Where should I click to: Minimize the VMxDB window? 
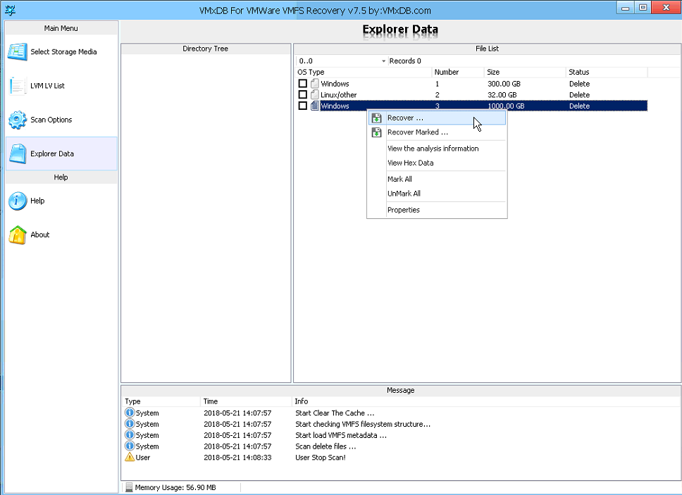tap(626, 7)
